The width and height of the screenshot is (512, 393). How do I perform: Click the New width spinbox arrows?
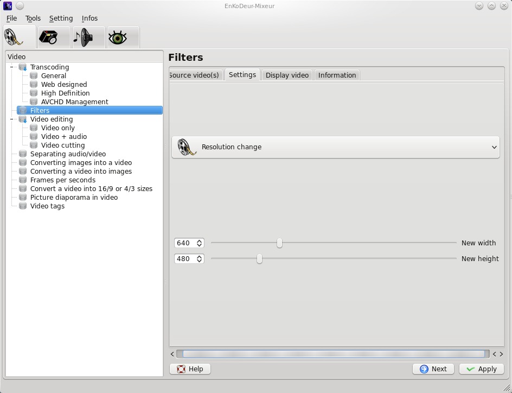[199, 243]
